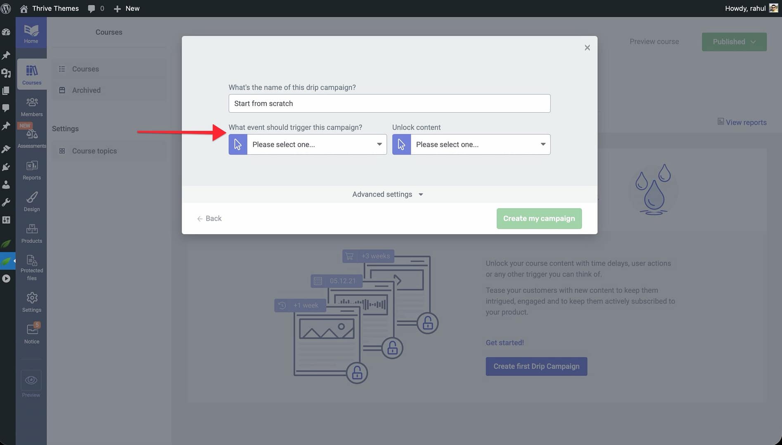
Task: Click the Create my campaign button
Action: (539, 219)
